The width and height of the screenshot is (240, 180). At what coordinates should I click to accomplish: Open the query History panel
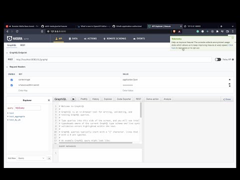click(x=95, y=99)
